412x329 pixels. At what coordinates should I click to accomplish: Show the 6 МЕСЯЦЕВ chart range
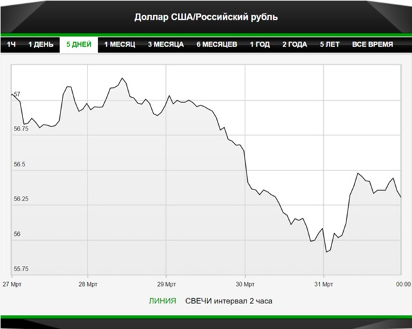pyautogui.click(x=217, y=45)
